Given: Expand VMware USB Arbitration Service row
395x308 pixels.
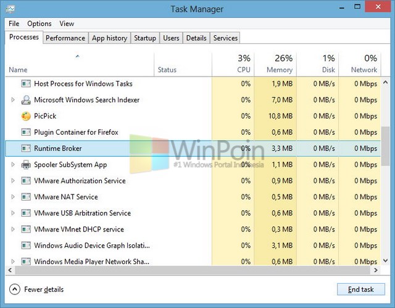Looking at the screenshot, I should (13, 213).
